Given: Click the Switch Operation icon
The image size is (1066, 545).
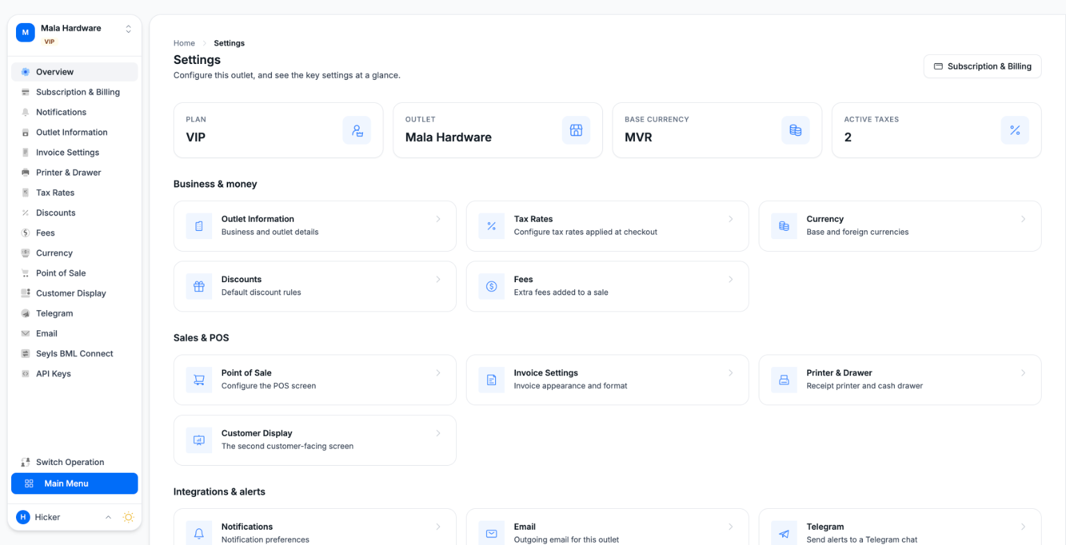Looking at the screenshot, I should pyautogui.click(x=25, y=462).
